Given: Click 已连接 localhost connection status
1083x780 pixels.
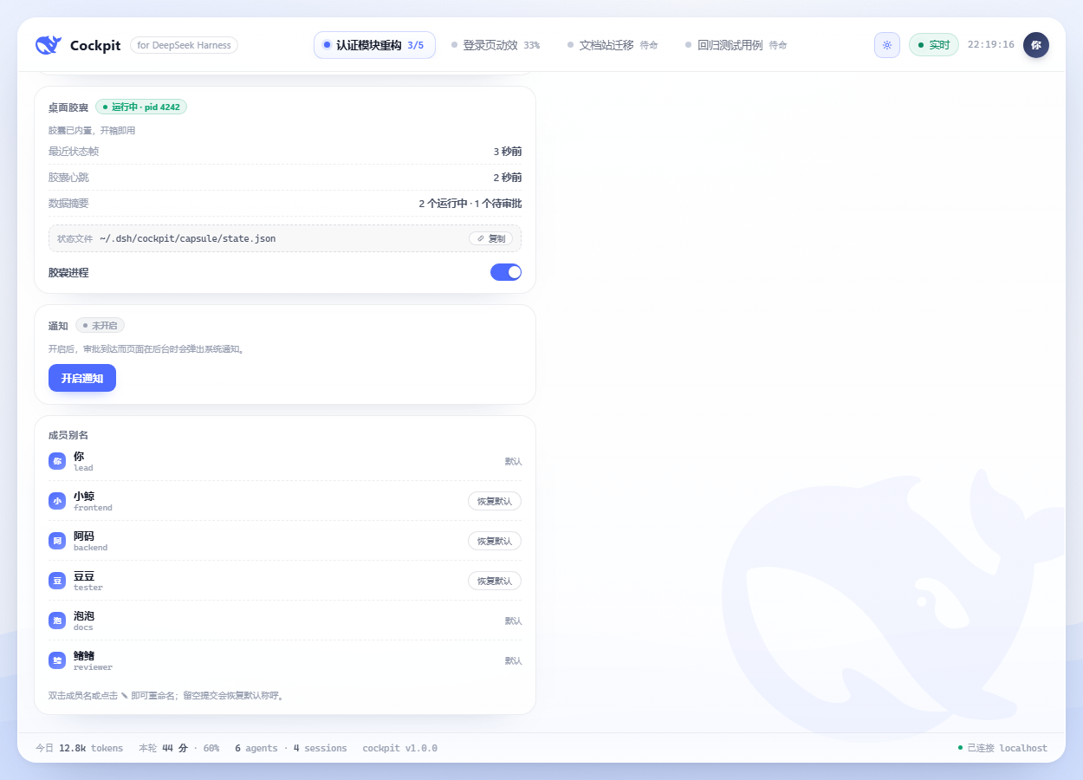Looking at the screenshot, I should coord(1002,748).
